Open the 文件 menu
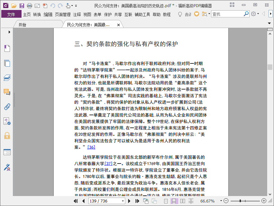The image size is (274, 206). 11,14
